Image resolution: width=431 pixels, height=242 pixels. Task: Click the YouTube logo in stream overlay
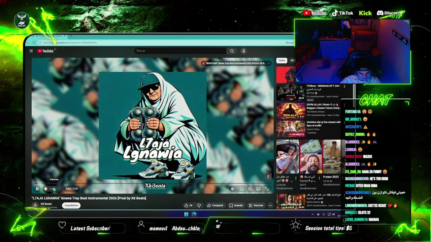314,13
